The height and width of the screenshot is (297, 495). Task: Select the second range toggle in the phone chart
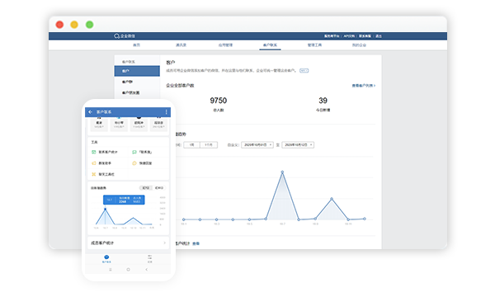tap(159, 188)
